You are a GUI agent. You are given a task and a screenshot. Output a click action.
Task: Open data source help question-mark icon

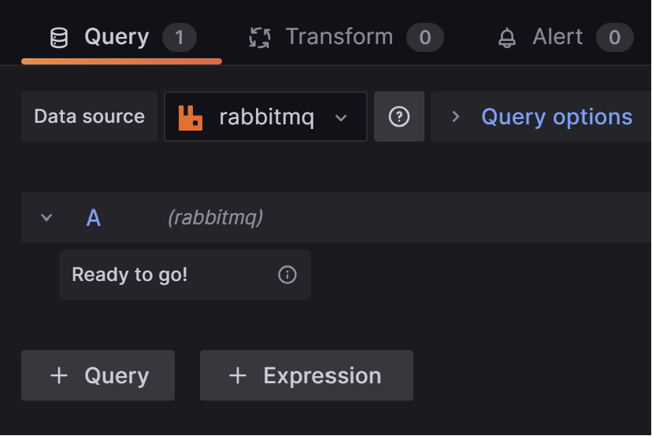[x=399, y=116]
